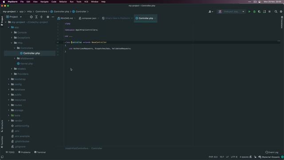The height and width of the screenshot is (160, 284).
Task: Expand the Console folder
Action: coord(12,32)
